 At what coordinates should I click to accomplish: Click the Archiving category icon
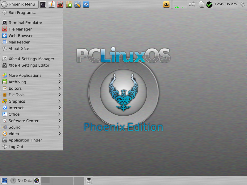(5, 82)
